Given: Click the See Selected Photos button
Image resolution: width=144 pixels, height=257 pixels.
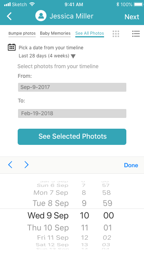Looking at the screenshot, I should tap(72, 137).
